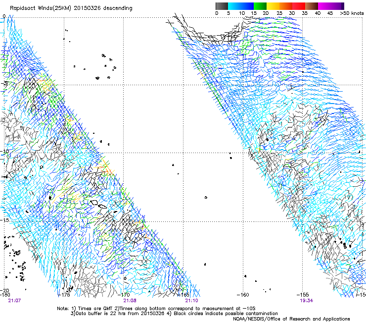This screenshot has height=322, width=366.
Task: Click the longitude label '-165'
Action: pos(183,295)
